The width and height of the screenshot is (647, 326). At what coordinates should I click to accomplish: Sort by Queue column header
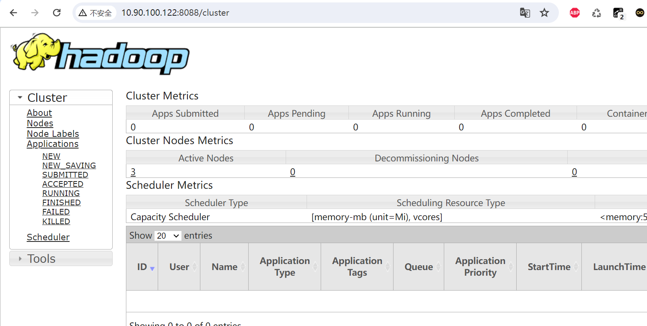[x=419, y=267]
